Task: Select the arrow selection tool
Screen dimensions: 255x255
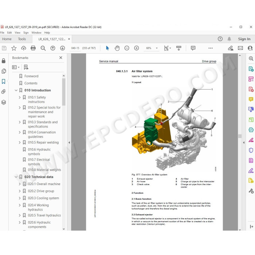Action: click(107, 48)
